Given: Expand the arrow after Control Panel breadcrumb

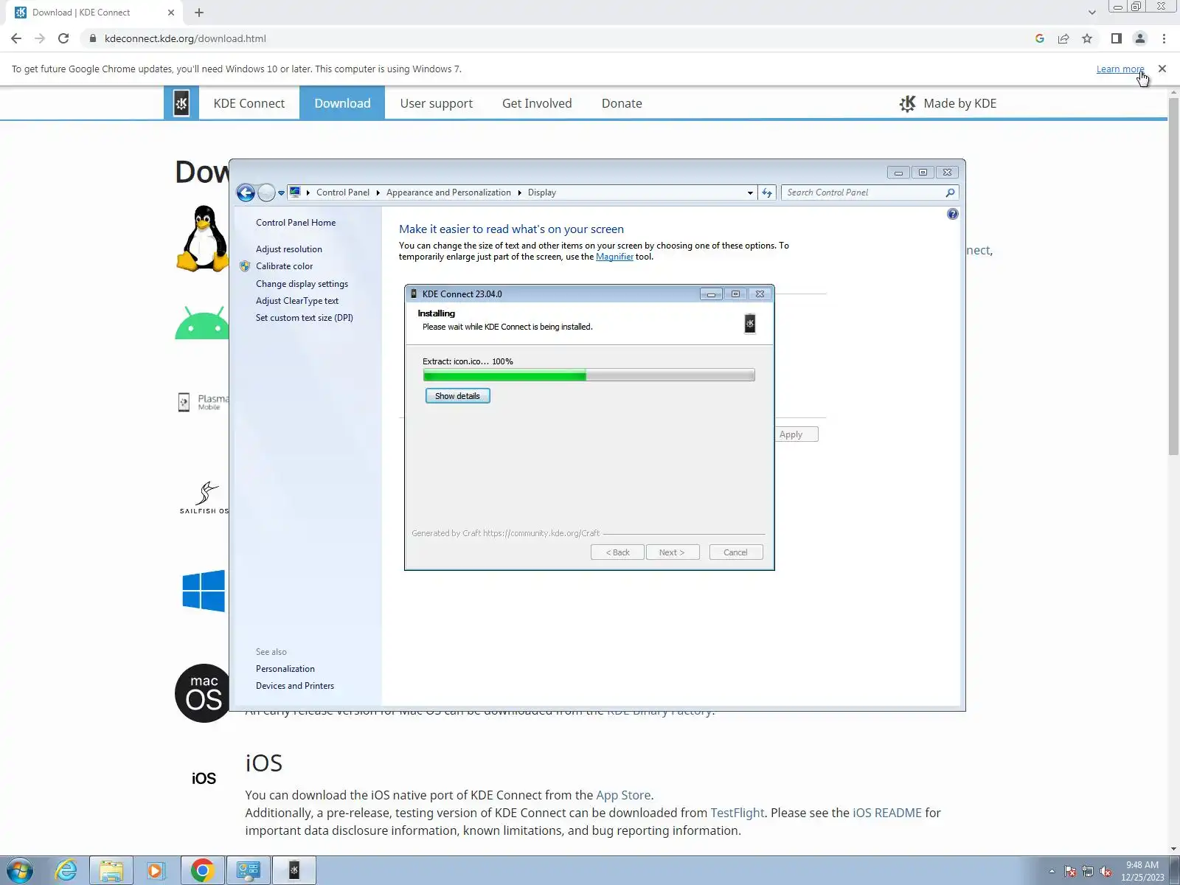Looking at the screenshot, I should (378, 192).
